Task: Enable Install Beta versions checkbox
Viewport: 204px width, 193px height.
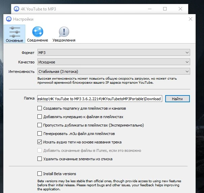Action: coord(39,174)
